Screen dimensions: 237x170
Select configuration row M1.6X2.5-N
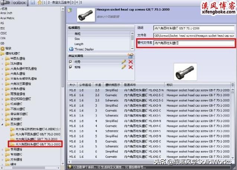click(x=149, y=90)
